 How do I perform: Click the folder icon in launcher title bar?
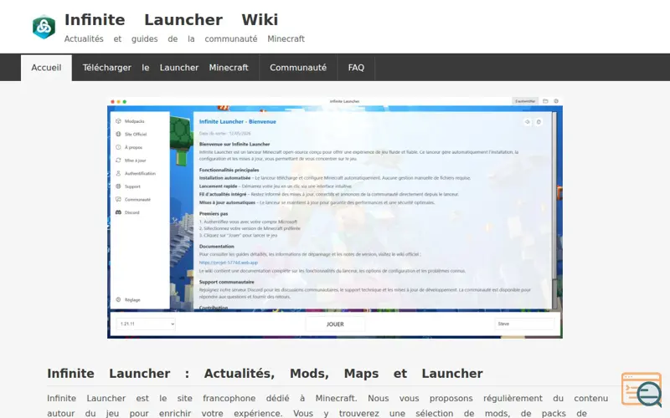point(545,101)
